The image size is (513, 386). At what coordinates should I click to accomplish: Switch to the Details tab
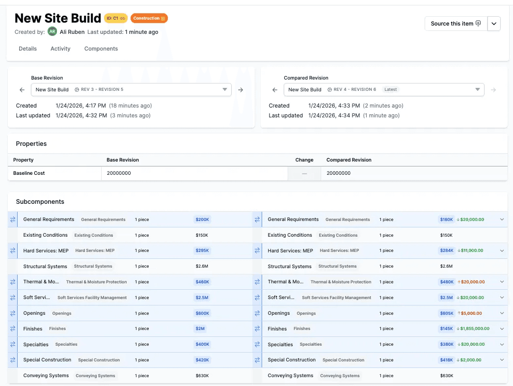point(28,49)
